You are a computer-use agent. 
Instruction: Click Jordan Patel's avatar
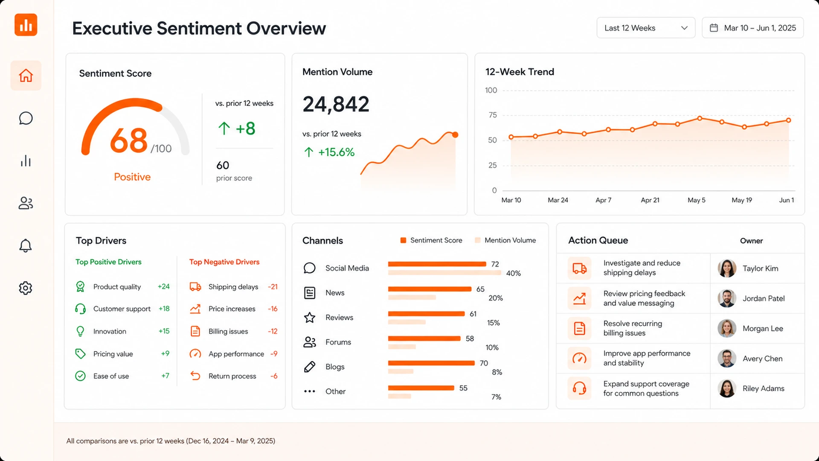[727, 298]
